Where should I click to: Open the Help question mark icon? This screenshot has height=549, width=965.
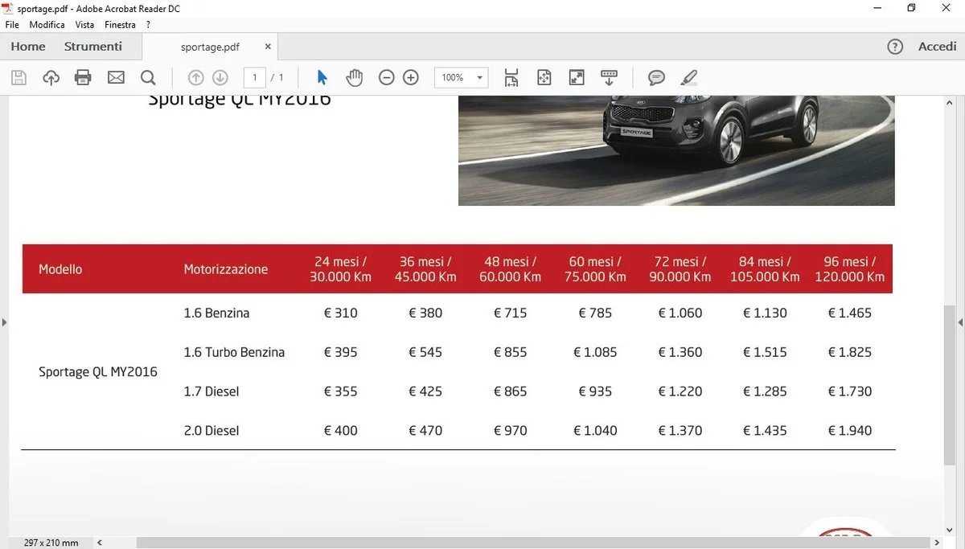point(895,47)
